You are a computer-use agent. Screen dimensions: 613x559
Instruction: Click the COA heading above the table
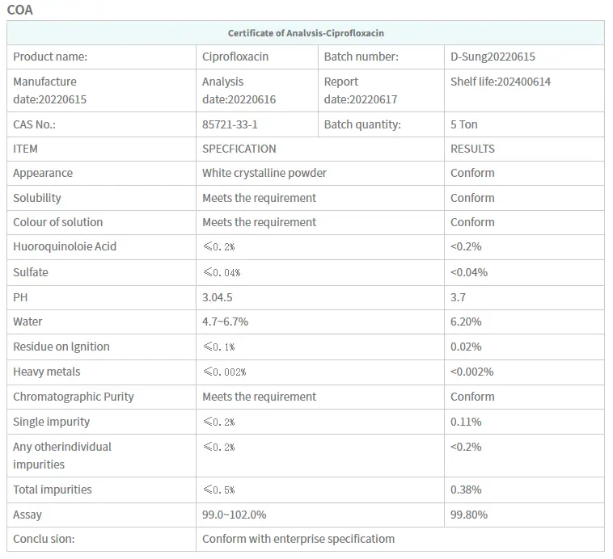(x=20, y=11)
